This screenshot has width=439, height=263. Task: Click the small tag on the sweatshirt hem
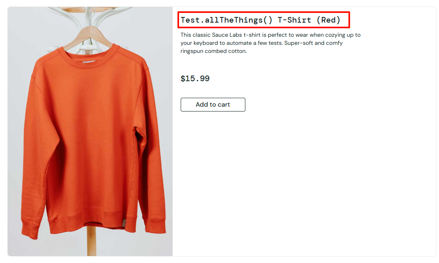point(124,223)
